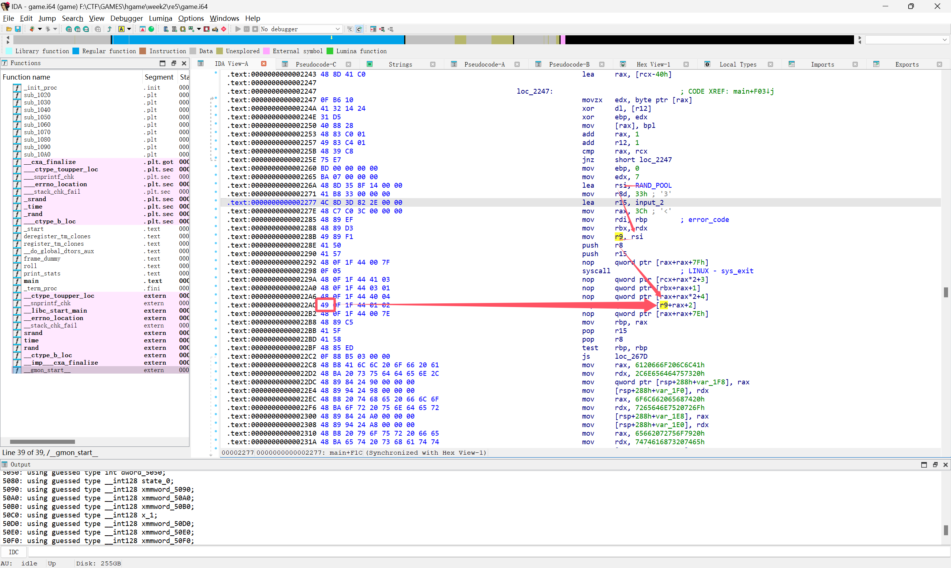Screen dimensions: 951x568
Task: Open dropdown beside the green-plus view icon
Action: [198, 29]
